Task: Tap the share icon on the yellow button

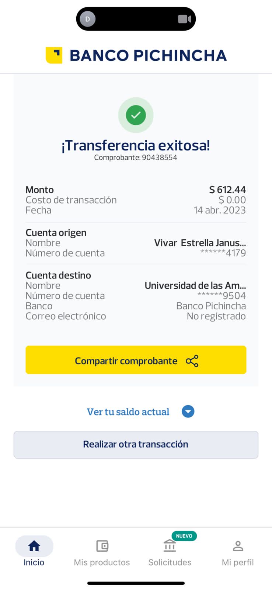Action: [x=192, y=361]
